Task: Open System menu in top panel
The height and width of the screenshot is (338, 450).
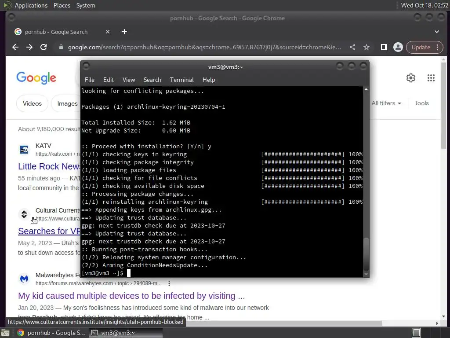Action: point(86,5)
